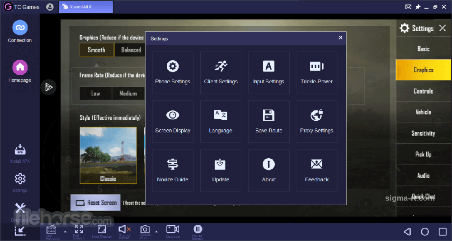
Task: Open the Trickle-Power option
Action: click(x=316, y=72)
